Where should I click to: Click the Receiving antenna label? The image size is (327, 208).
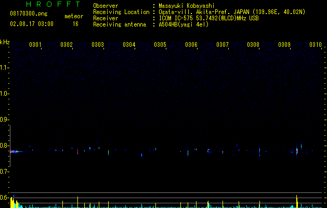click(x=120, y=24)
